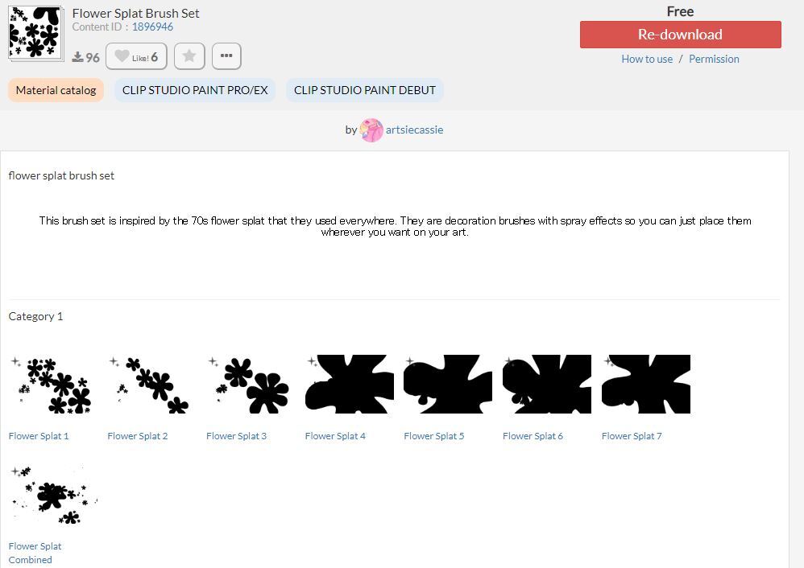Click the Flower Splat 6 label
The image size is (804, 568).
point(533,436)
